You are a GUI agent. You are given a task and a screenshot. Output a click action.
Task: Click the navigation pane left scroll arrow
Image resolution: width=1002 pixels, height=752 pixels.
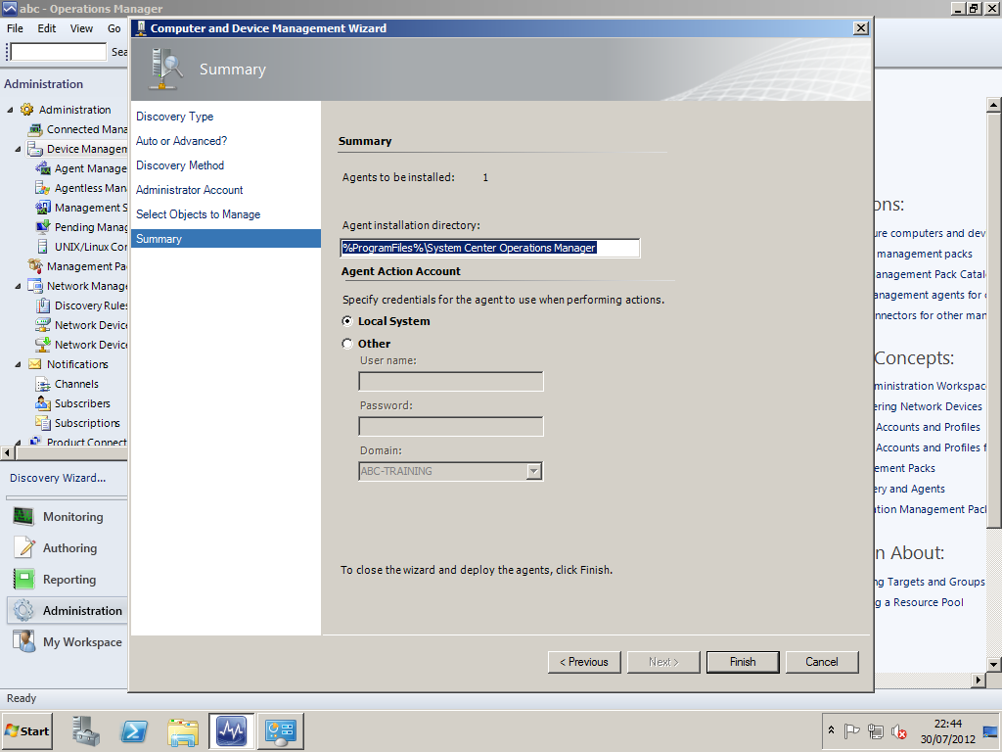point(7,452)
